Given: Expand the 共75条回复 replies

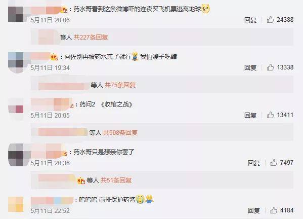Looking at the screenshot, I should [x=120, y=85].
